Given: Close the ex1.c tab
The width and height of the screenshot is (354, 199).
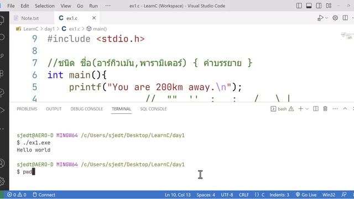Looking at the screenshot, I should [x=94, y=18].
